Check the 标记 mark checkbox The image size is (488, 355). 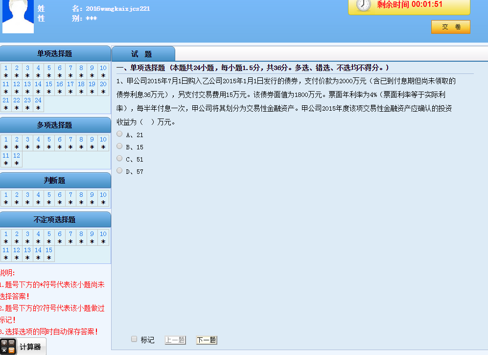(135, 339)
